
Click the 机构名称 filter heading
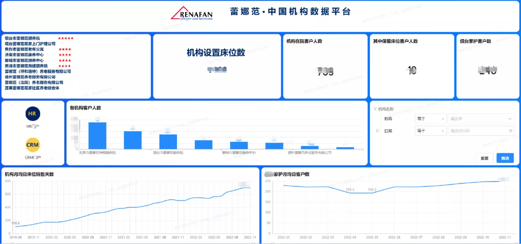tap(386, 108)
